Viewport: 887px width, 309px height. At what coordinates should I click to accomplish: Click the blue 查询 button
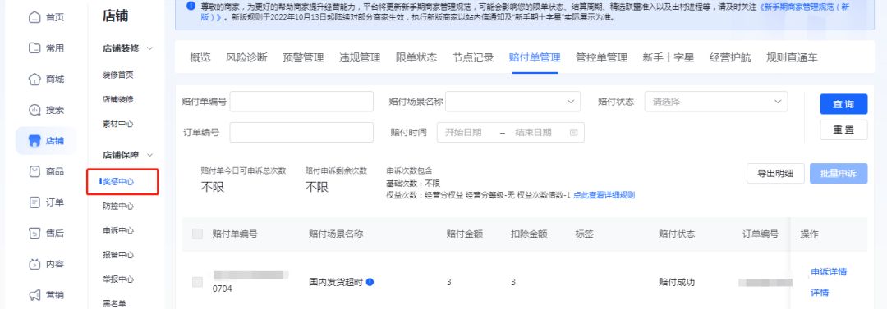coord(843,104)
